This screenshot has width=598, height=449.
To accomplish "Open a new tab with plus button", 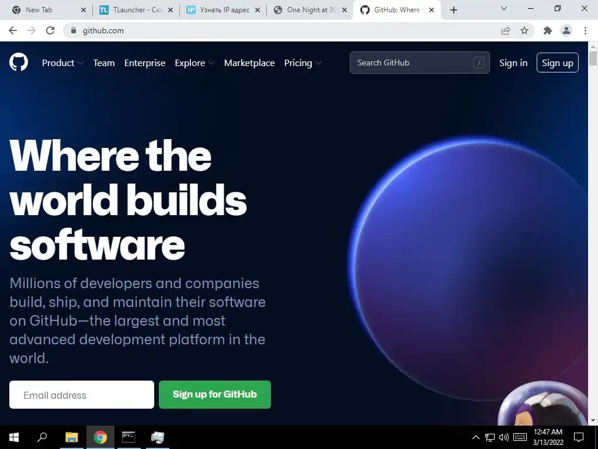I will pyautogui.click(x=453, y=10).
